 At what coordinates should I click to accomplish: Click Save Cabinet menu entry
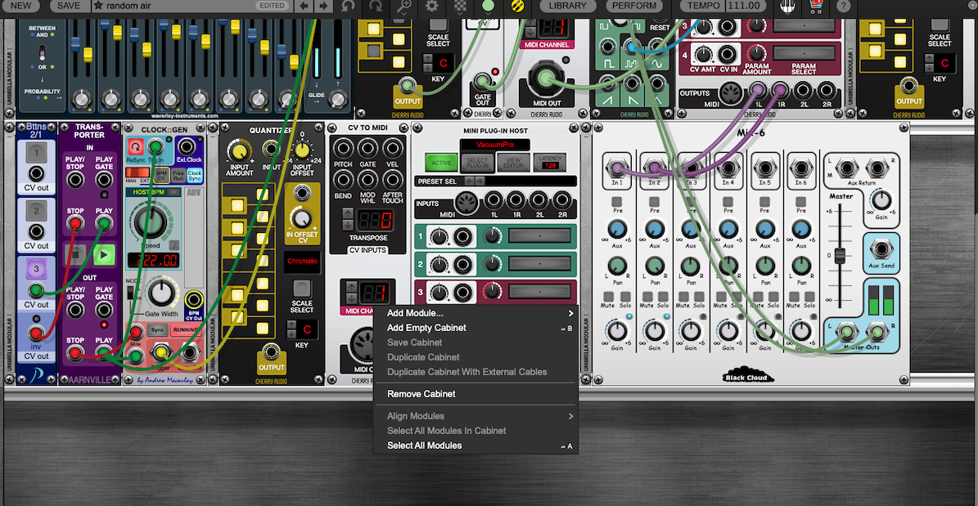point(415,343)
